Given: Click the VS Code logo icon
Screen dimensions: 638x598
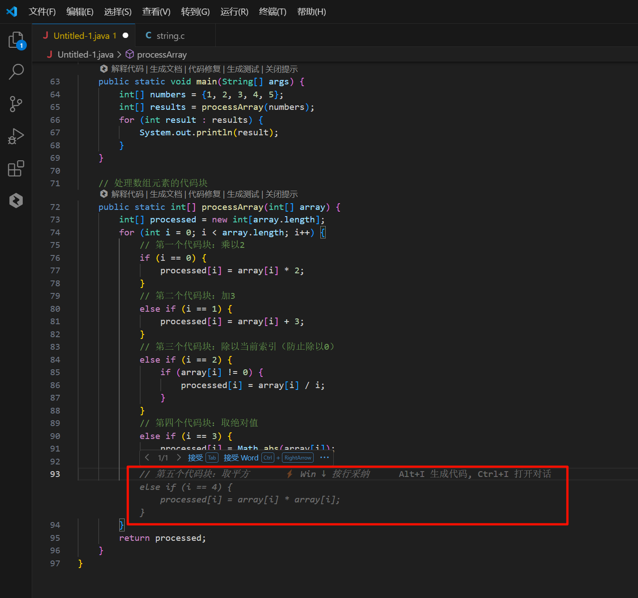Looking at the screenshot, I should click(12, 12).
